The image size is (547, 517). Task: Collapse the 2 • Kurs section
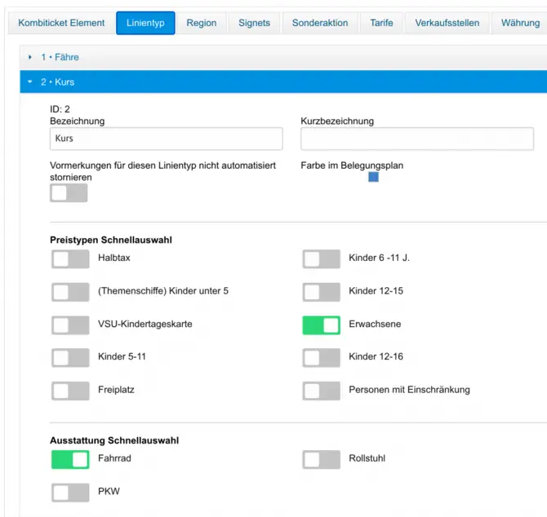pos(57,82)
